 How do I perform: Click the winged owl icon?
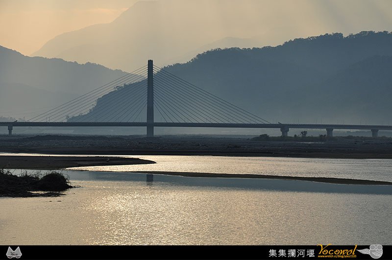pyautogui.click(x=370, y=251)
